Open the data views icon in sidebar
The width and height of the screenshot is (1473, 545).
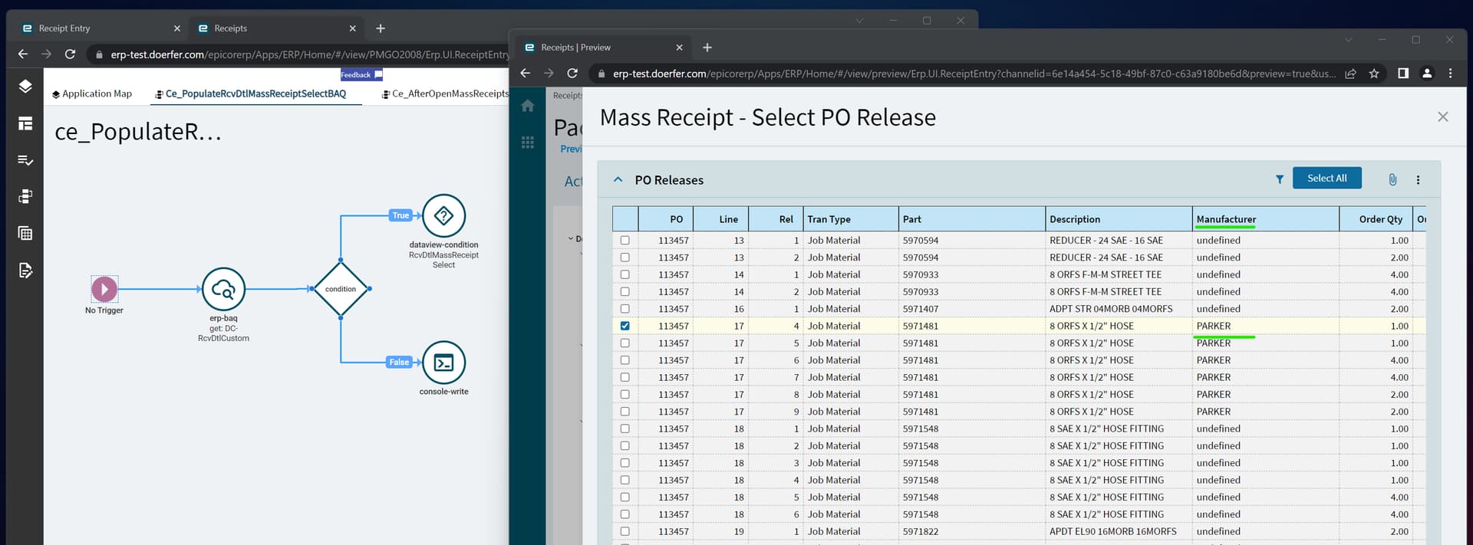(x=25, y=197)
